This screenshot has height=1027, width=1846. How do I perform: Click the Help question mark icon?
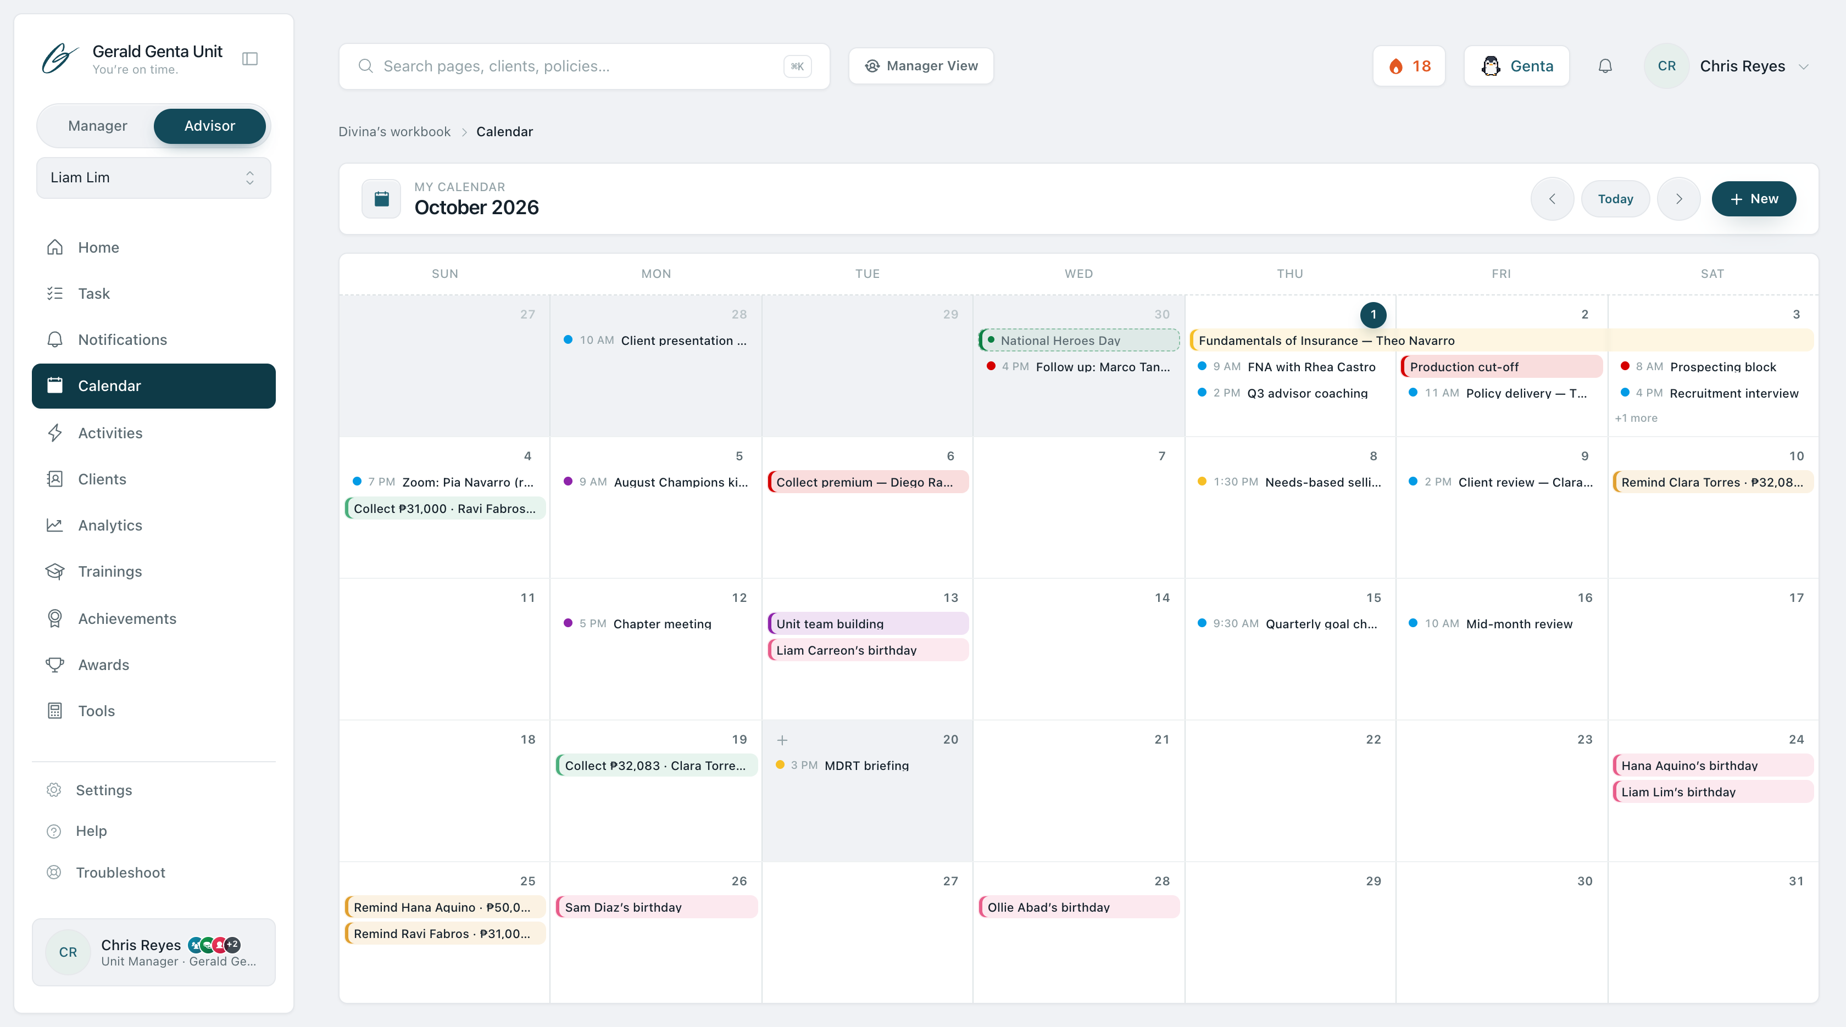54,831
